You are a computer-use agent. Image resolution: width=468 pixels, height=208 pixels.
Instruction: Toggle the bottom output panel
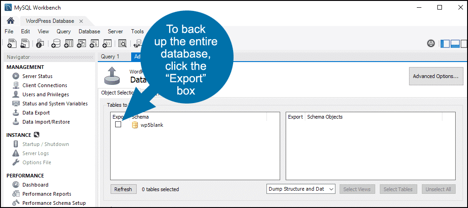[x=455, y=43]
